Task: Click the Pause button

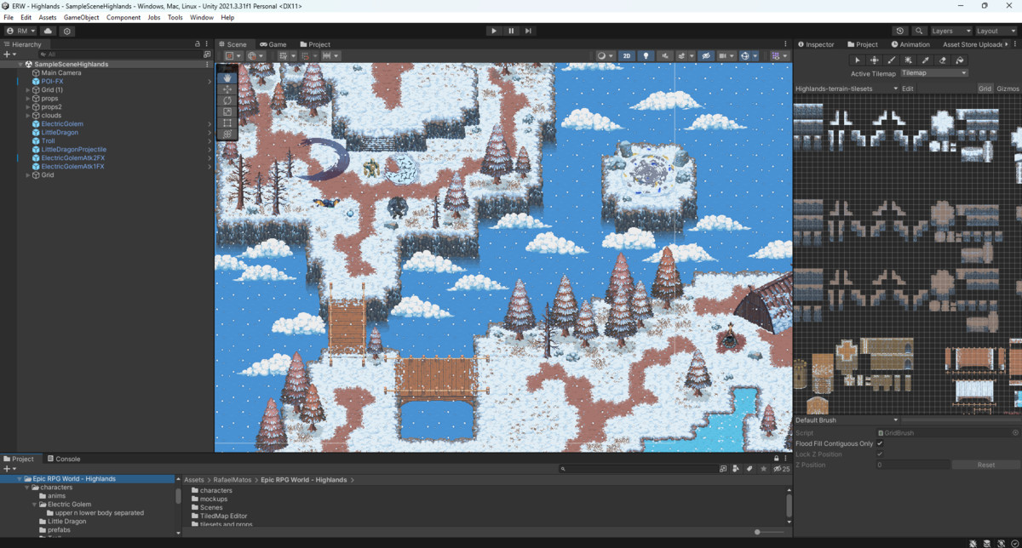Action: tap(511, 31)
